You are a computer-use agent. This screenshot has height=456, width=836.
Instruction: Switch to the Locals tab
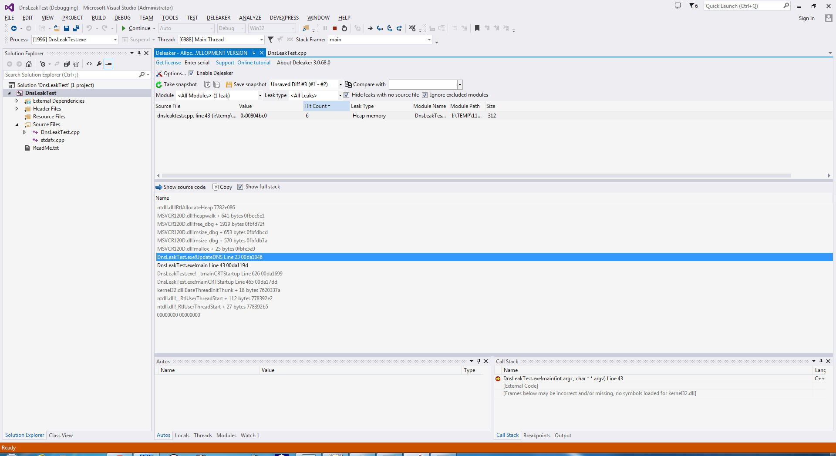coord(182,436)
